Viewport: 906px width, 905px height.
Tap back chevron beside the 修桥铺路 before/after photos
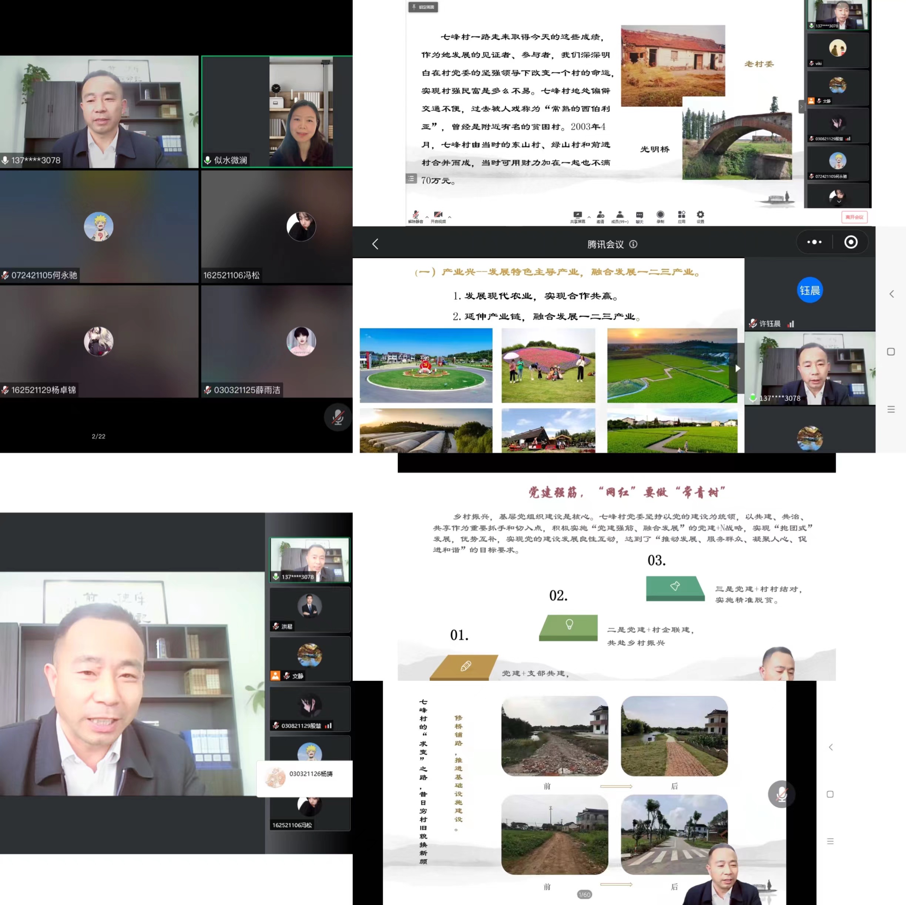[830, 747]
